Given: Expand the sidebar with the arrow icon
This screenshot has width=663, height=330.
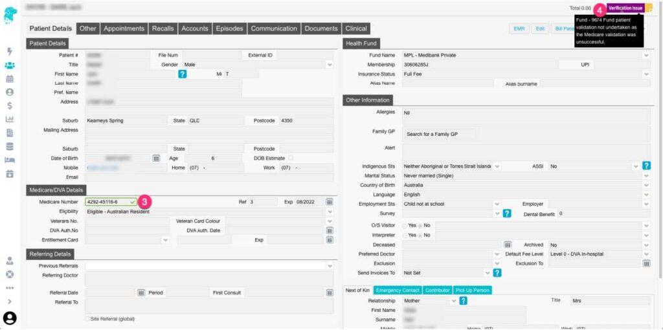Looking at the screenshot, I should (x=9, y=302).
